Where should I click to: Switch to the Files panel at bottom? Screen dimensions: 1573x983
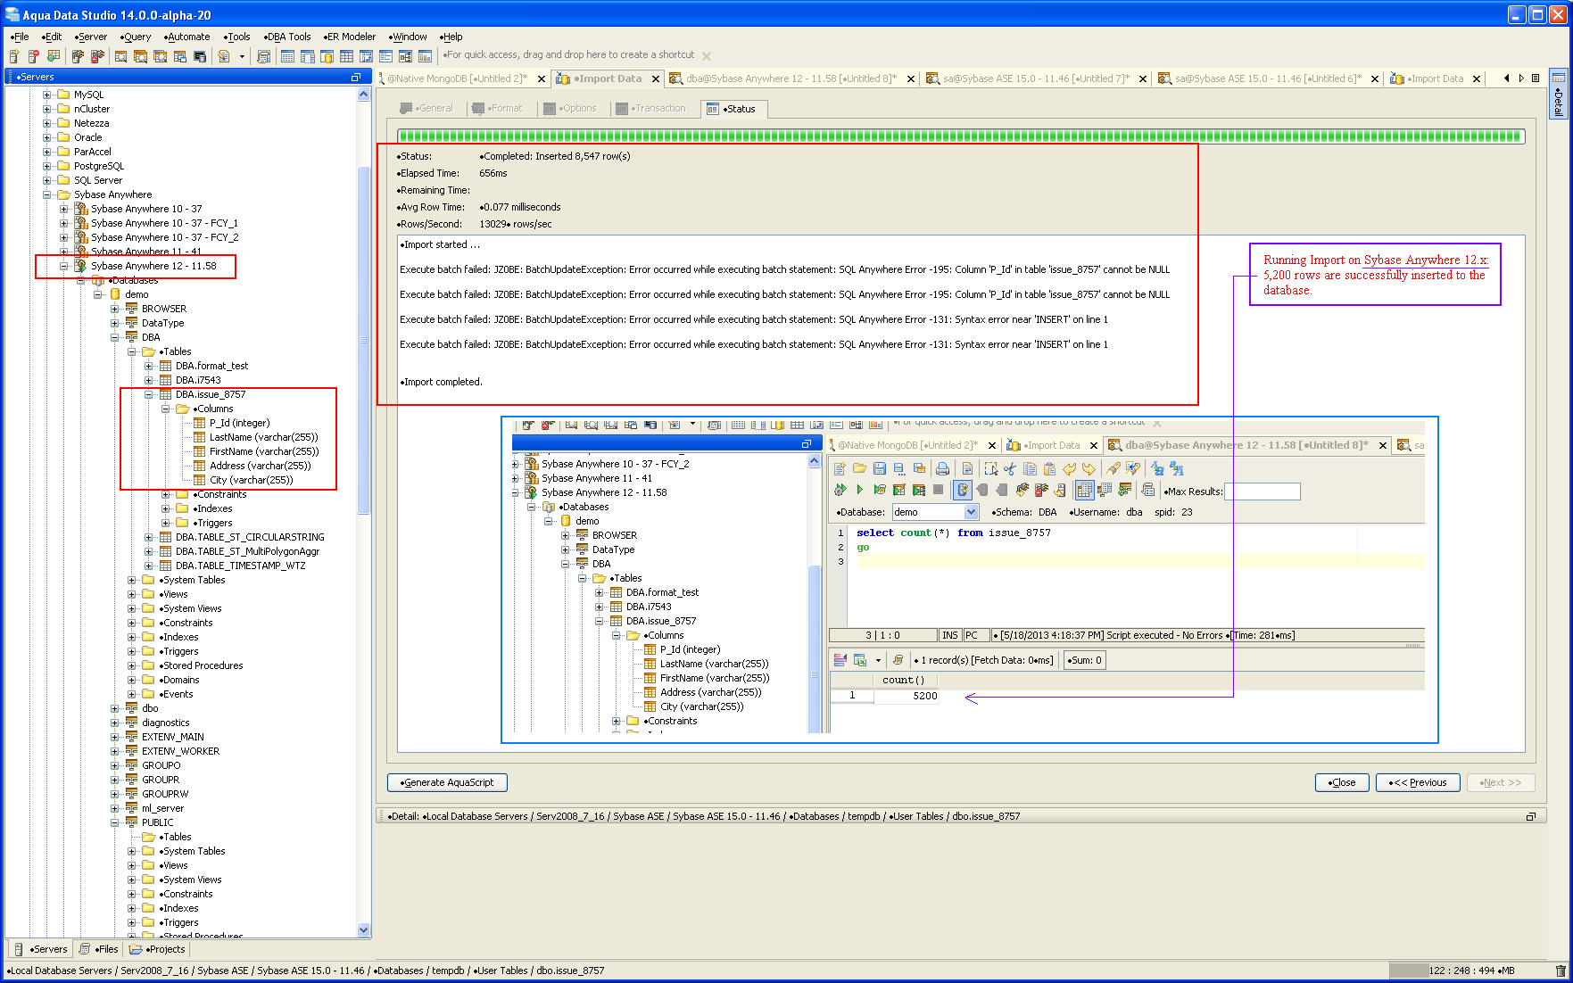[x=99, y=949]
